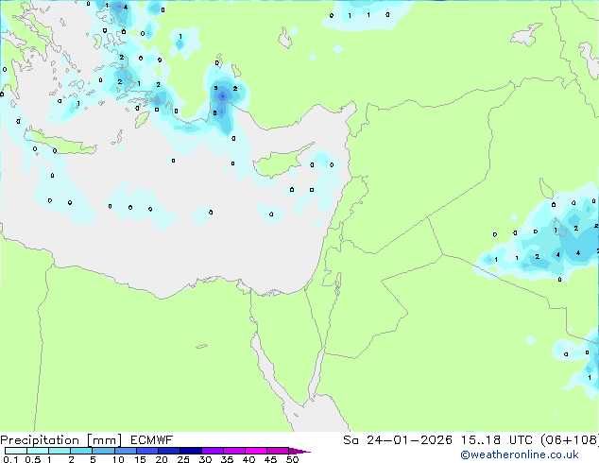
Task: Select the legend swatch between 0.5 and 1
Action: coord(38,451)
